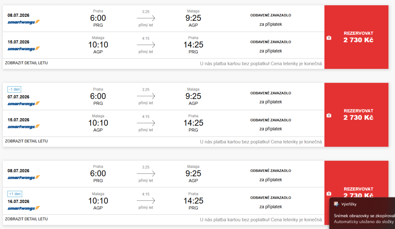395x229 pixels.
Task: Show flight details for the third result
Action: coord(26,219)
